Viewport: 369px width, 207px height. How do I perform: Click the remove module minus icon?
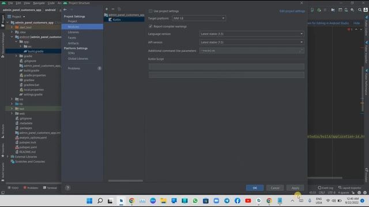[x=113, y=9]
